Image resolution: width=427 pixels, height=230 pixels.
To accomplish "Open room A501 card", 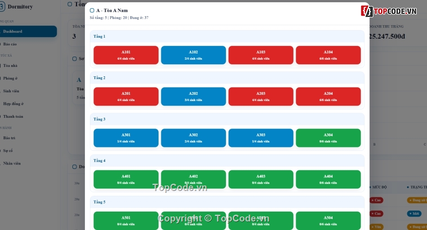I will pos(126,221).
